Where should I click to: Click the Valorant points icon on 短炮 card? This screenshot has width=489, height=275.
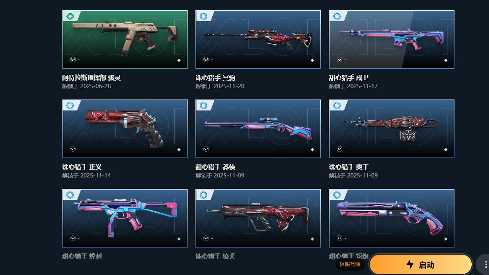(x=339, y=238)
